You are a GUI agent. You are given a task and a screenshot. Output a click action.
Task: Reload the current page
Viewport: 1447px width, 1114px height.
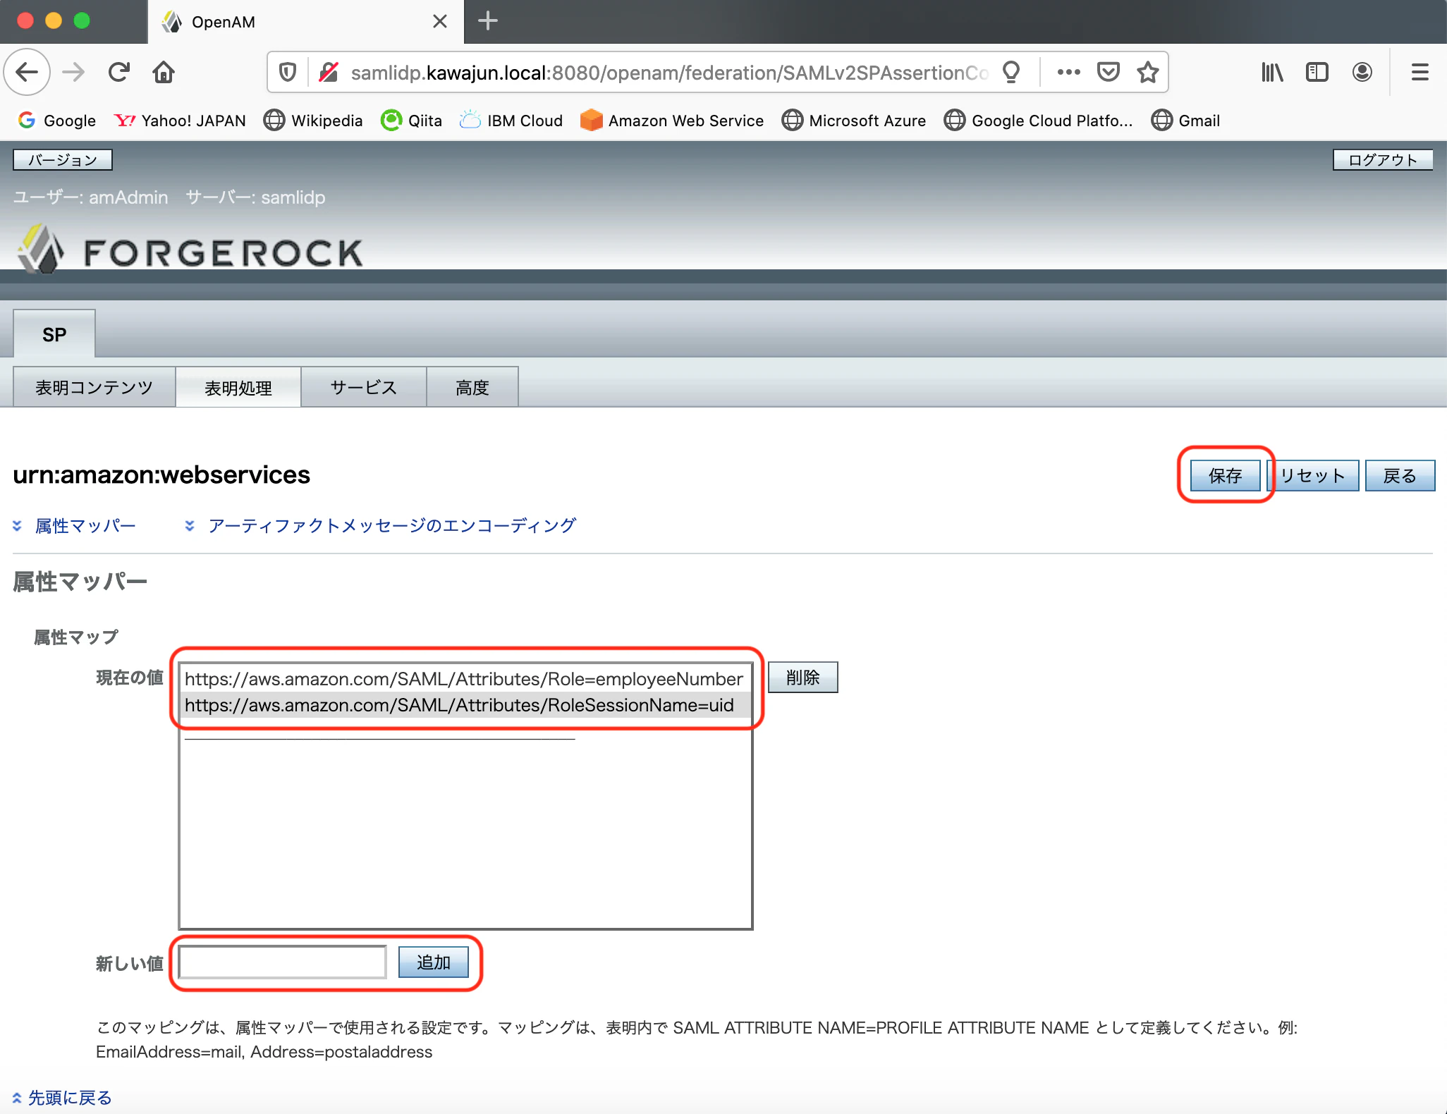(118, 72)
